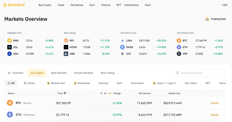Switch to Spot Markets tab
The width and height of the screenshot is (232, 122).
[x=59, y=73]
